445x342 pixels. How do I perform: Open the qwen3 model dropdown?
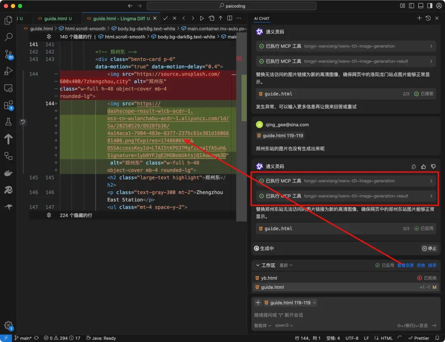coord(284,326)
